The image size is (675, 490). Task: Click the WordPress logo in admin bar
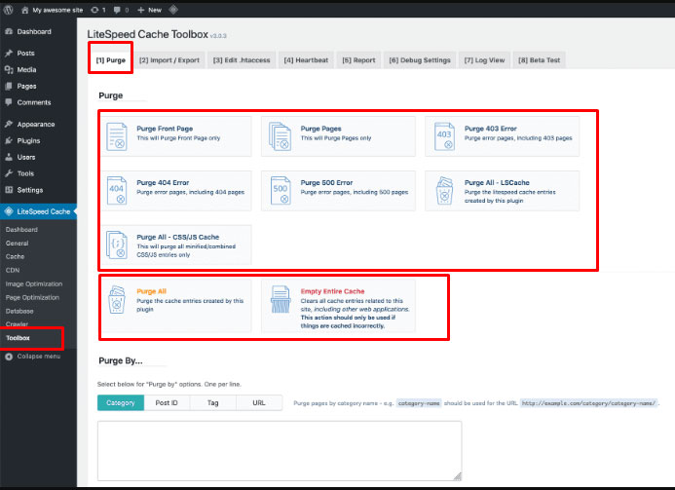point(8,10)
